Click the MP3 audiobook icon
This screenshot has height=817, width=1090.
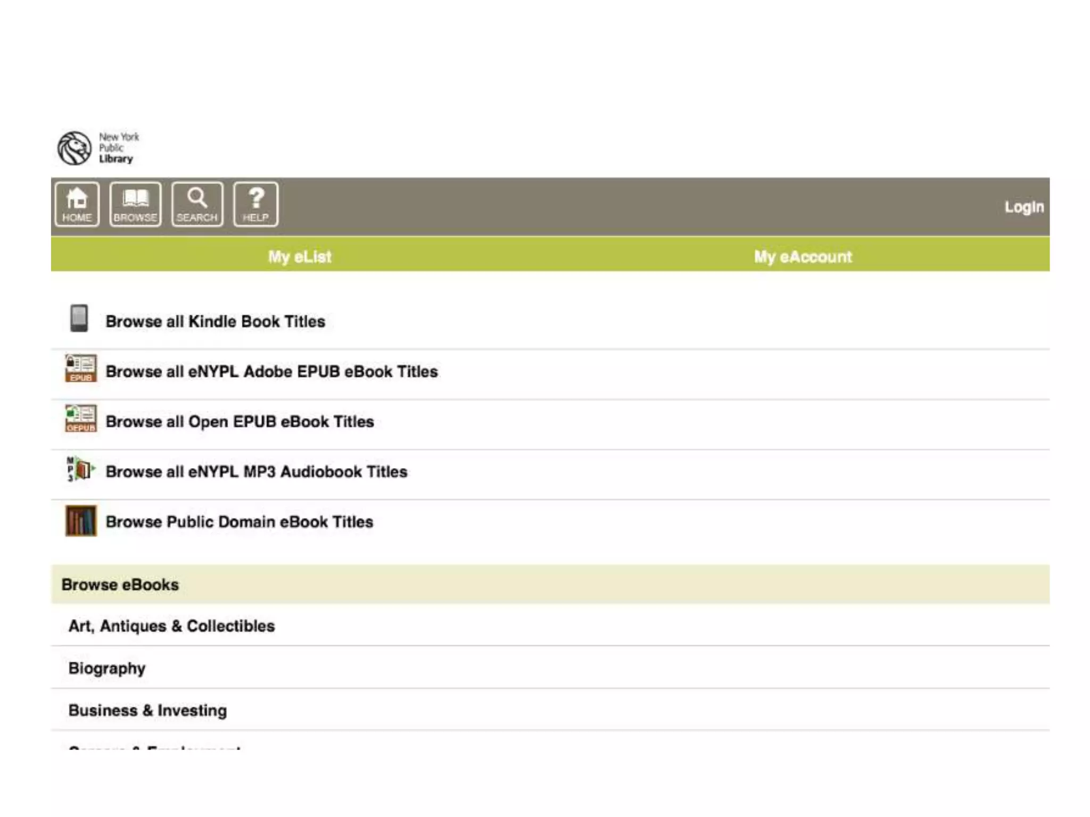[80, 469]
